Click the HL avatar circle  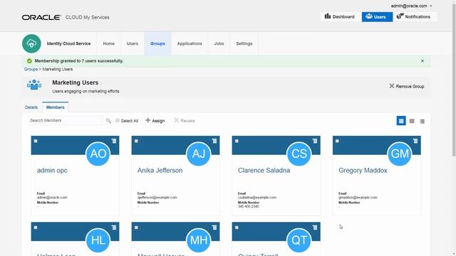tap(98, 240)
